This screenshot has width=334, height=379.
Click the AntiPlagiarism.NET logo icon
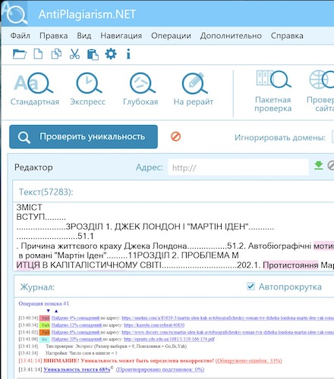click(x=14, y=13)
